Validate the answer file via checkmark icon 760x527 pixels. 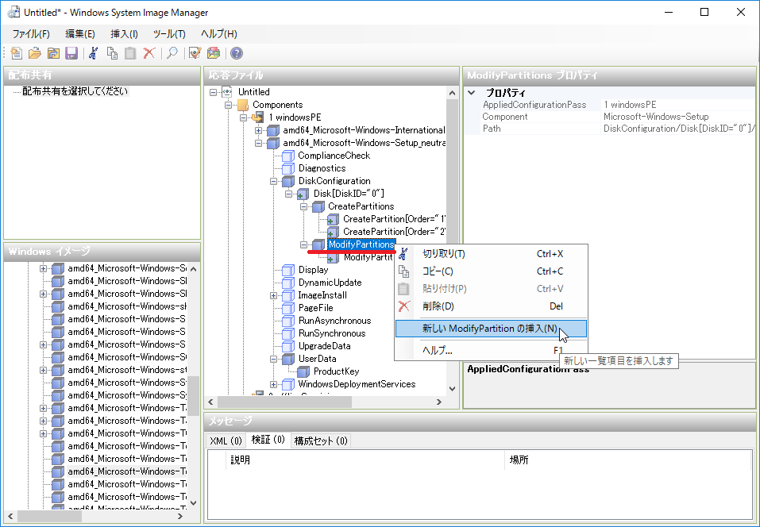(x=195, y=53)
